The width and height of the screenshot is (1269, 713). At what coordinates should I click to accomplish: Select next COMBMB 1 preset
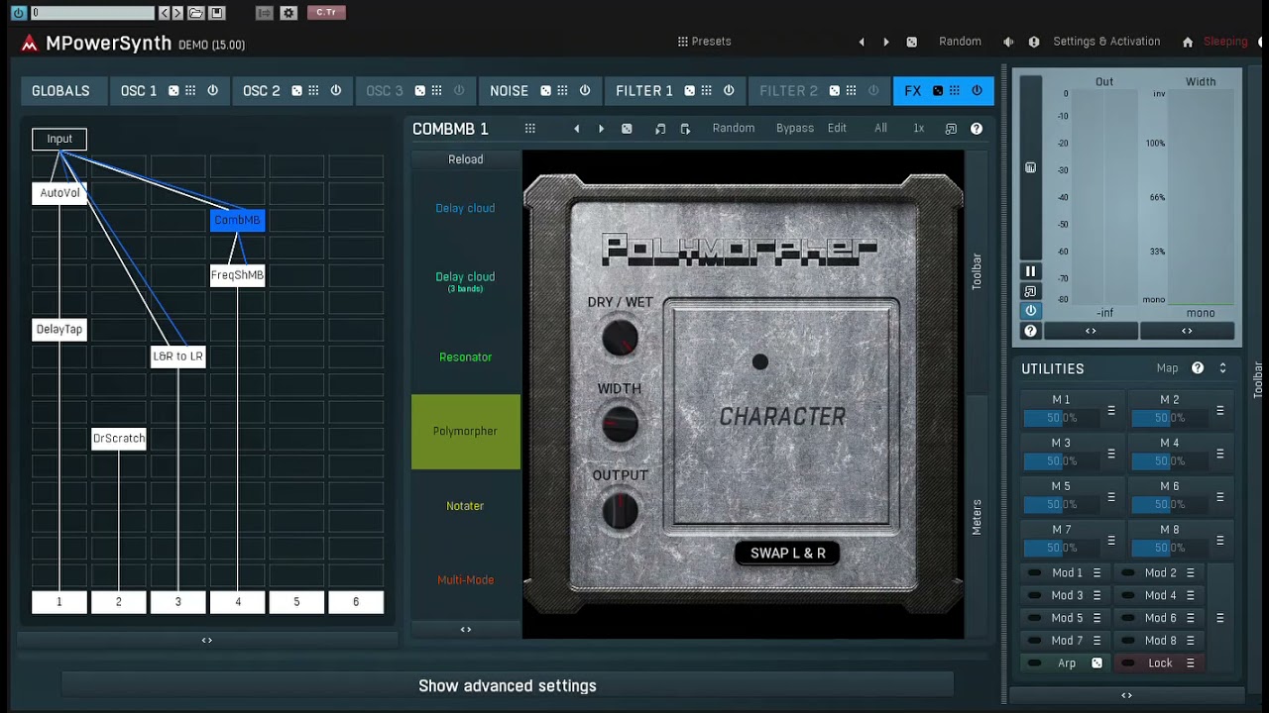click(601, 129)
